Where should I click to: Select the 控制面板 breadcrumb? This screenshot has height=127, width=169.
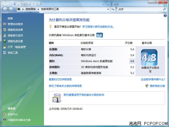coord(30,9)
